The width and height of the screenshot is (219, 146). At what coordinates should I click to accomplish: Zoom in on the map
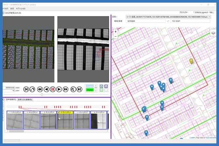[116, 32]
